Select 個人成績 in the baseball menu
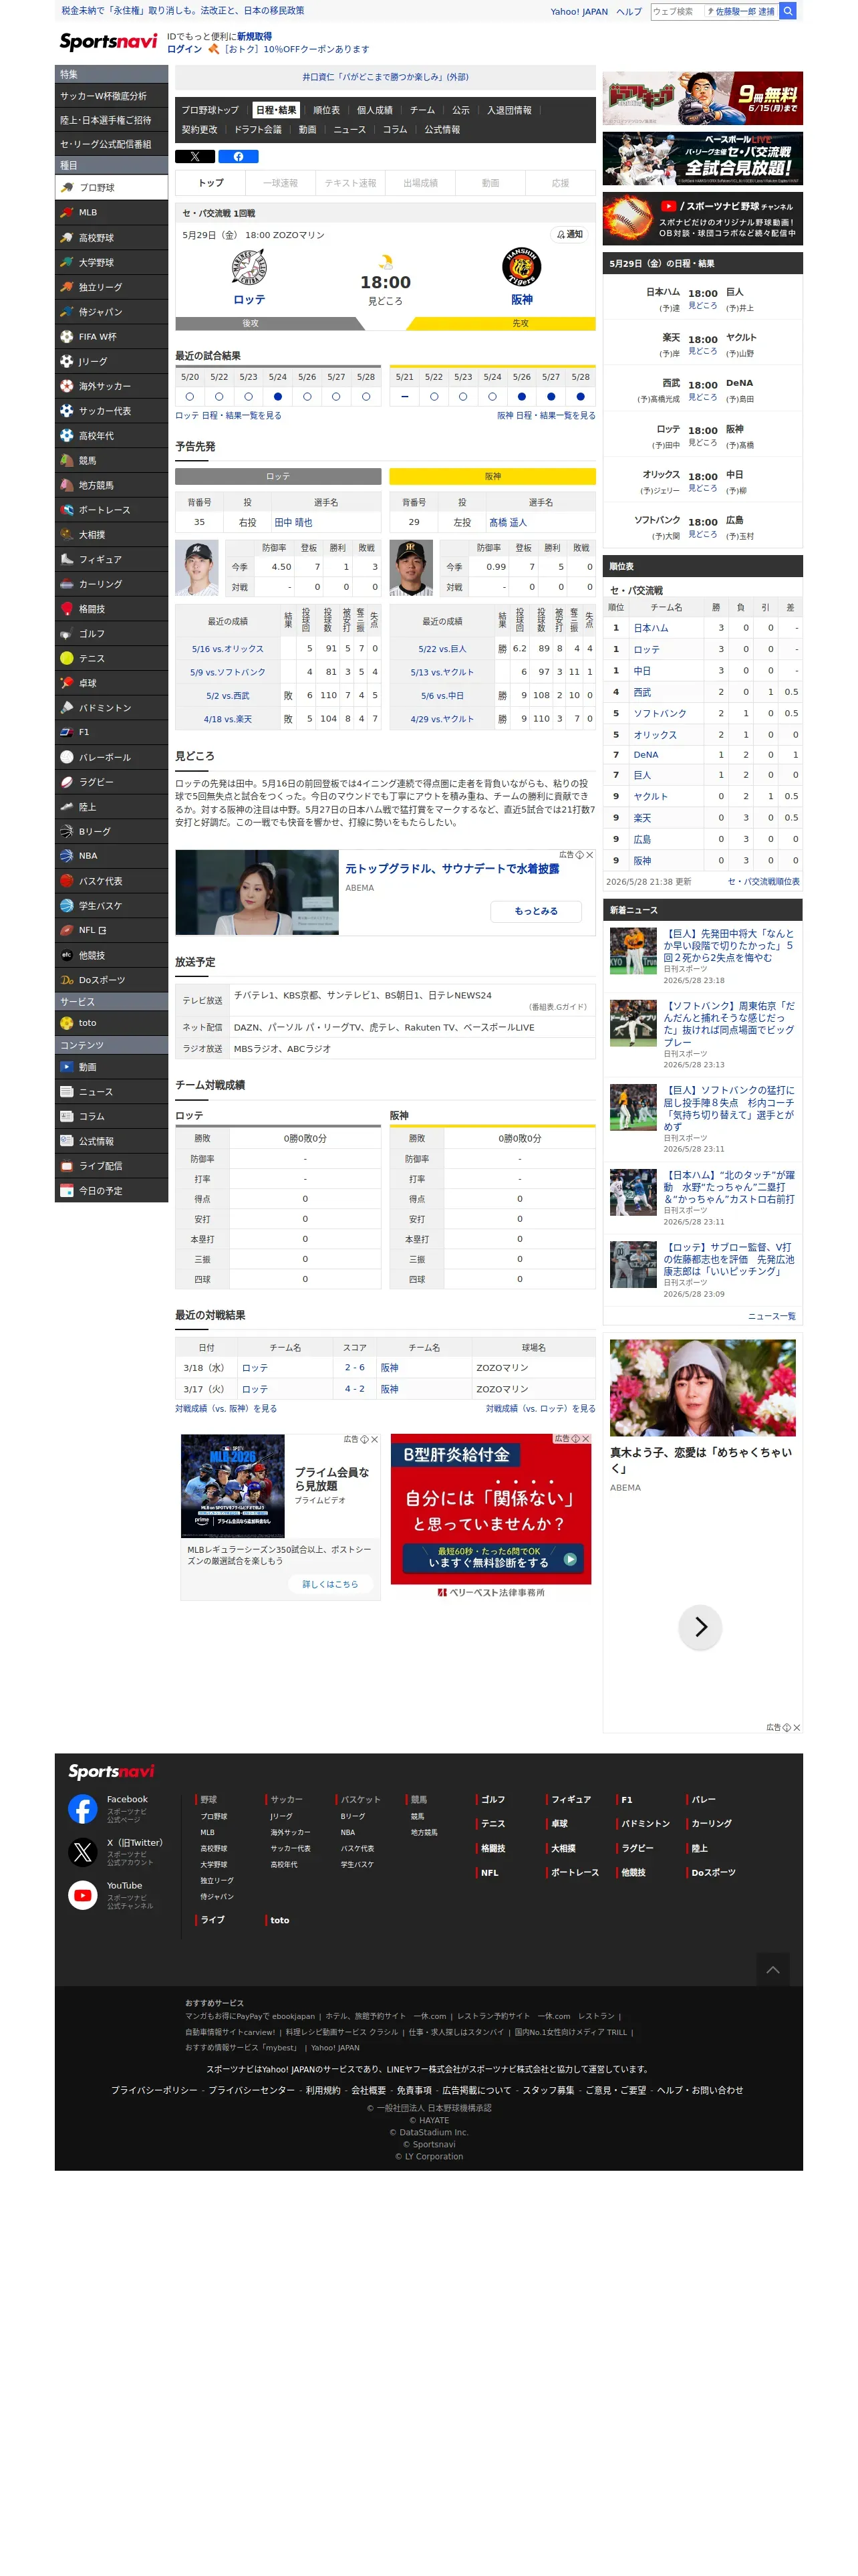 pos(375,110)
